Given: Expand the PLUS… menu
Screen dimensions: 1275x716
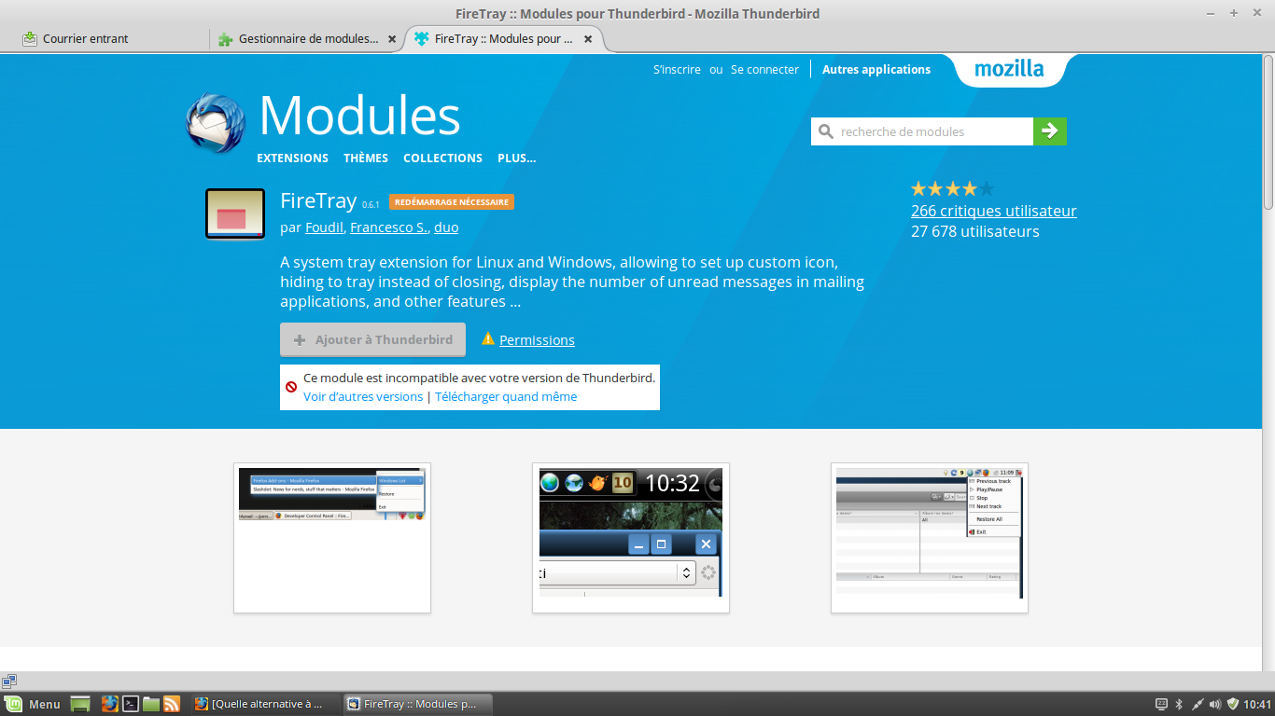Looking at the screenshot, I should [x=517, y=158].
